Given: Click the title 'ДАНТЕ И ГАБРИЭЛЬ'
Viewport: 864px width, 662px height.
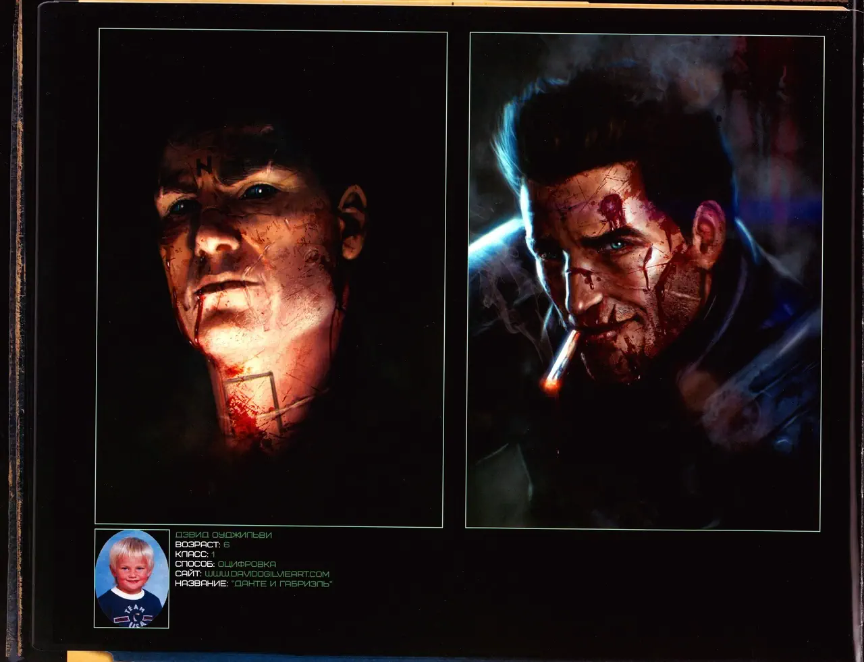Looking at the screenshot, I should coord(281,583).
